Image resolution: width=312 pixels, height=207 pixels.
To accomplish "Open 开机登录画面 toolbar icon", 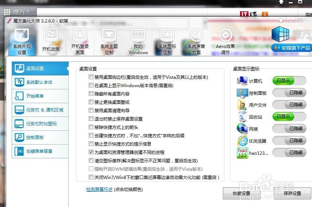I will [x=80, y=41].
